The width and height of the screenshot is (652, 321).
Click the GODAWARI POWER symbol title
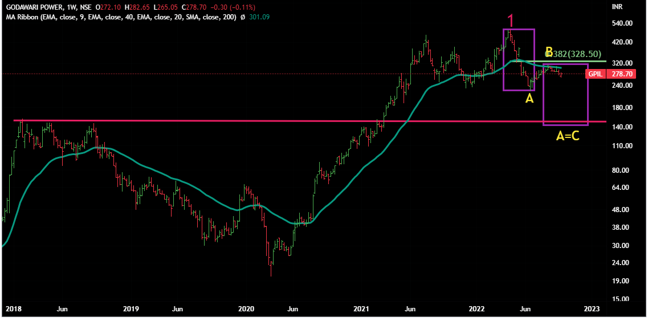[31, 7]
